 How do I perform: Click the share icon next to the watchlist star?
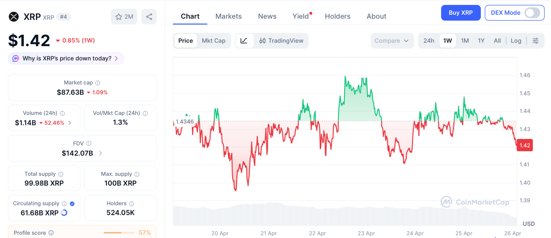pyautogui.click(x=149, y=17)
